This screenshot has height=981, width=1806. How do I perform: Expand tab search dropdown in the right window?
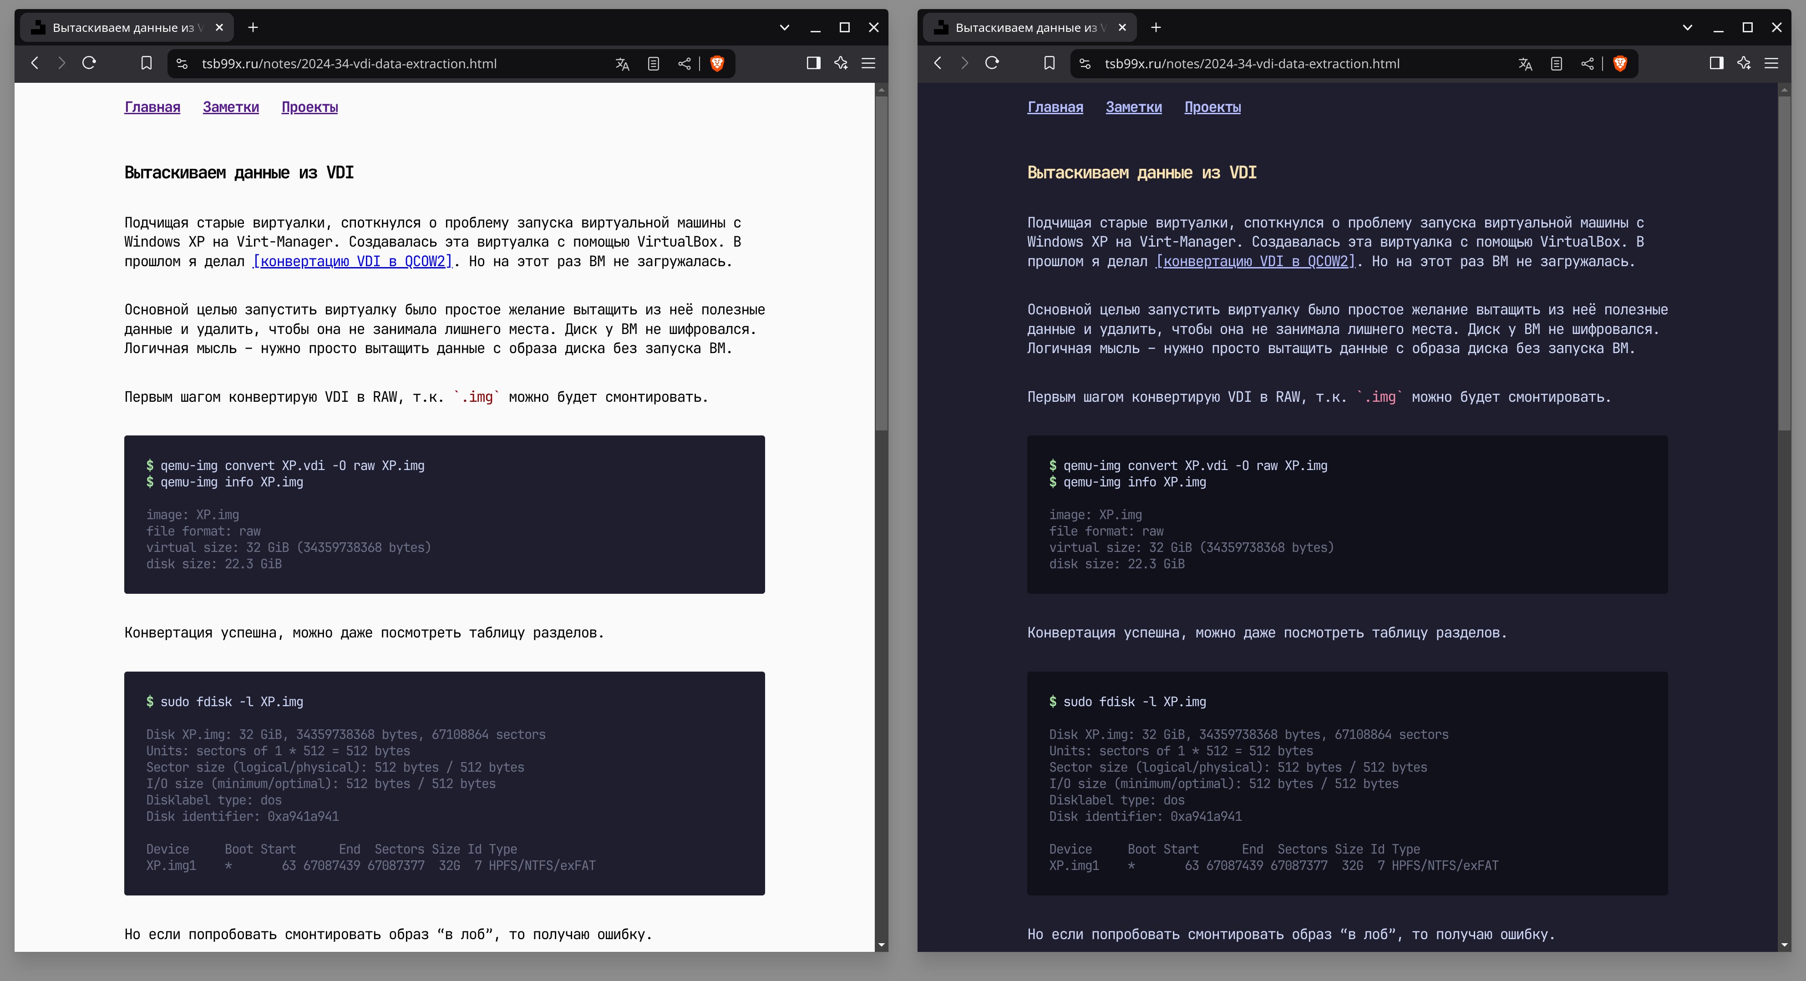(x=1688, y=27)
